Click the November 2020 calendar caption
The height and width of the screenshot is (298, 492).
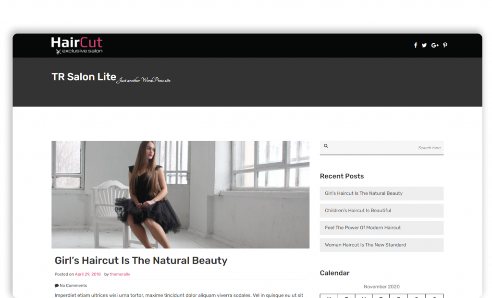coord(381,286)
